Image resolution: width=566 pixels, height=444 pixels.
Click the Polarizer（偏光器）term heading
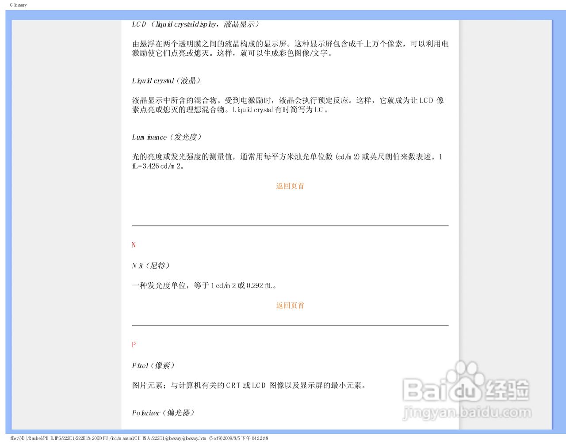click(x=164, y=412)
